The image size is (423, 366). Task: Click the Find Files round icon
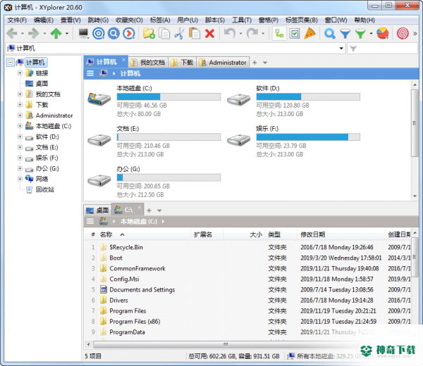click(x=114, y=34)
